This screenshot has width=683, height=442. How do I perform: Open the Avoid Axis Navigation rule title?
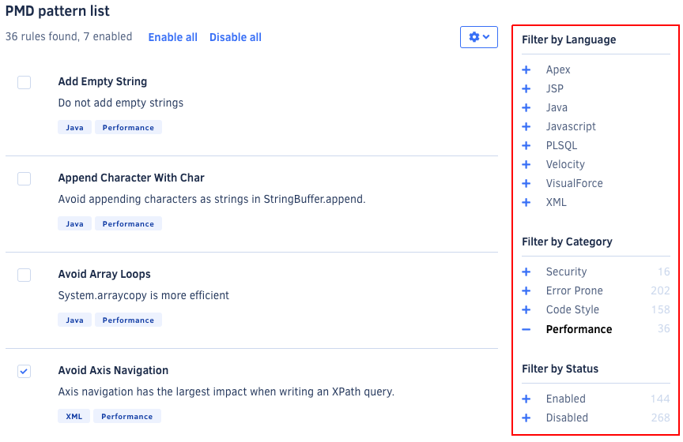113,371
